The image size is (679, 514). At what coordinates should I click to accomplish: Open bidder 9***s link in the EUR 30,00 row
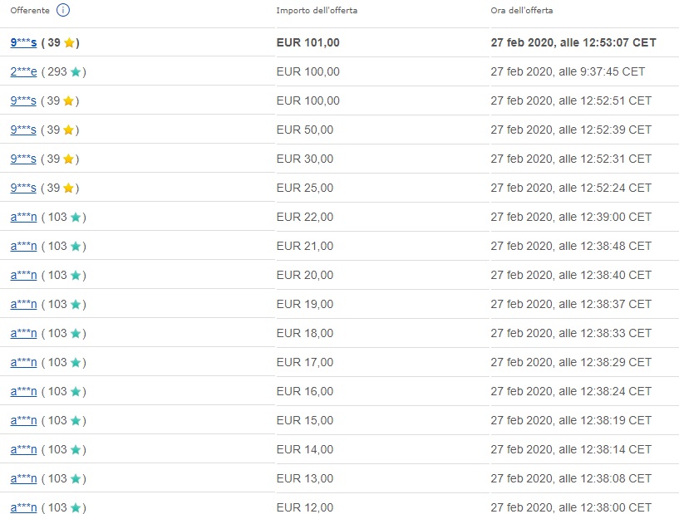coord(23,159)
